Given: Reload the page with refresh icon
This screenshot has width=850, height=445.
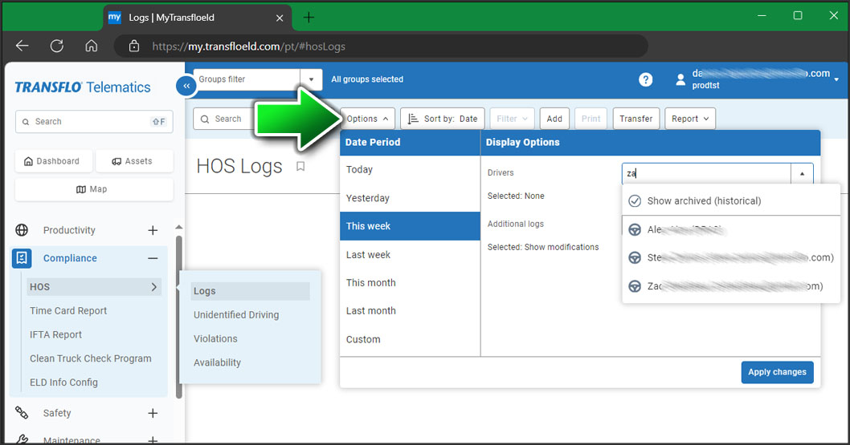Looking at the screenshot, I should click(x=57, y=46).
